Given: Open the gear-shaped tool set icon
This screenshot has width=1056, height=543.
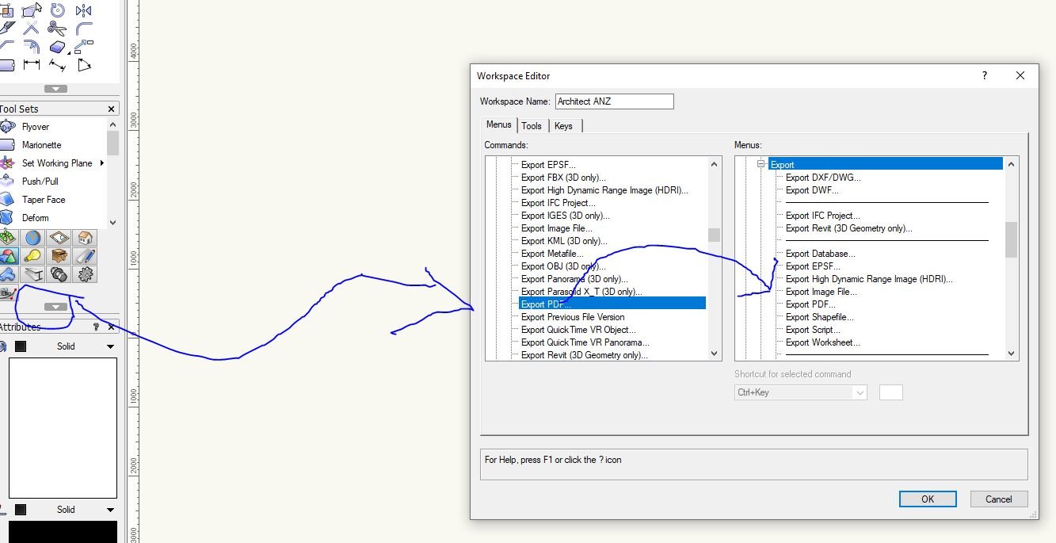Looking at the screenshot, I should [x=85, y=274].
